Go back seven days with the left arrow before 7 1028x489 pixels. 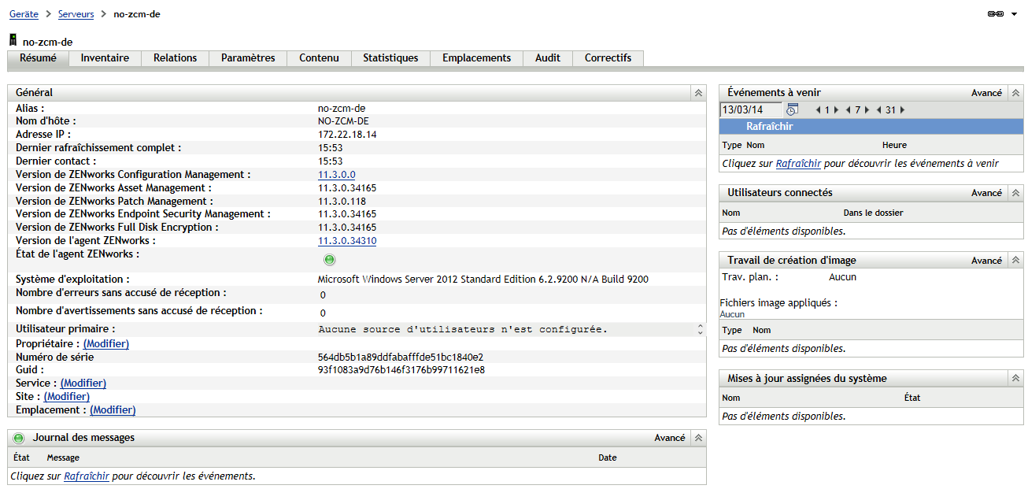coord(848,110)
